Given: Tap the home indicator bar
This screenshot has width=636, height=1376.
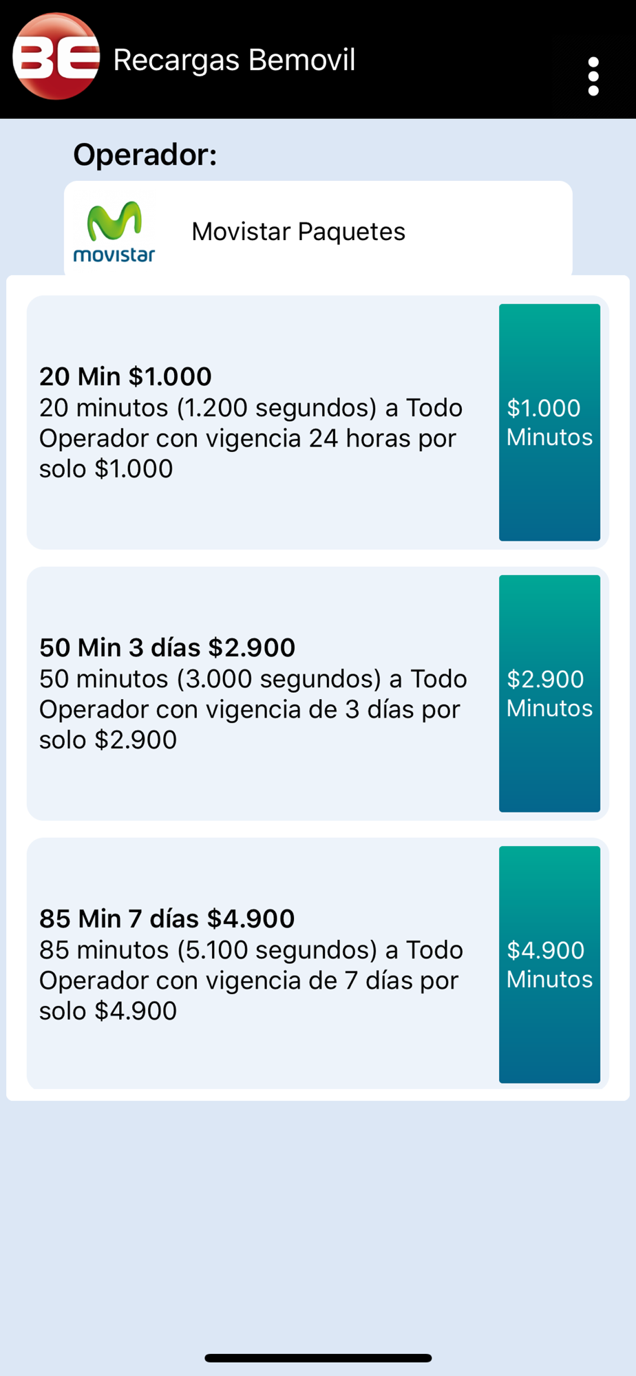Looking at the screenshot, I should 318,1357.
